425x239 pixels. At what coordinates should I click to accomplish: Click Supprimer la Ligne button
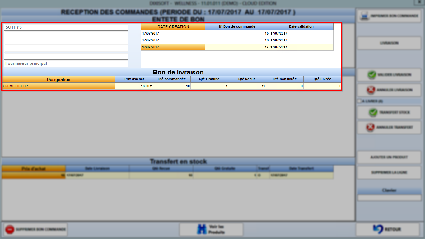point(389,172)
